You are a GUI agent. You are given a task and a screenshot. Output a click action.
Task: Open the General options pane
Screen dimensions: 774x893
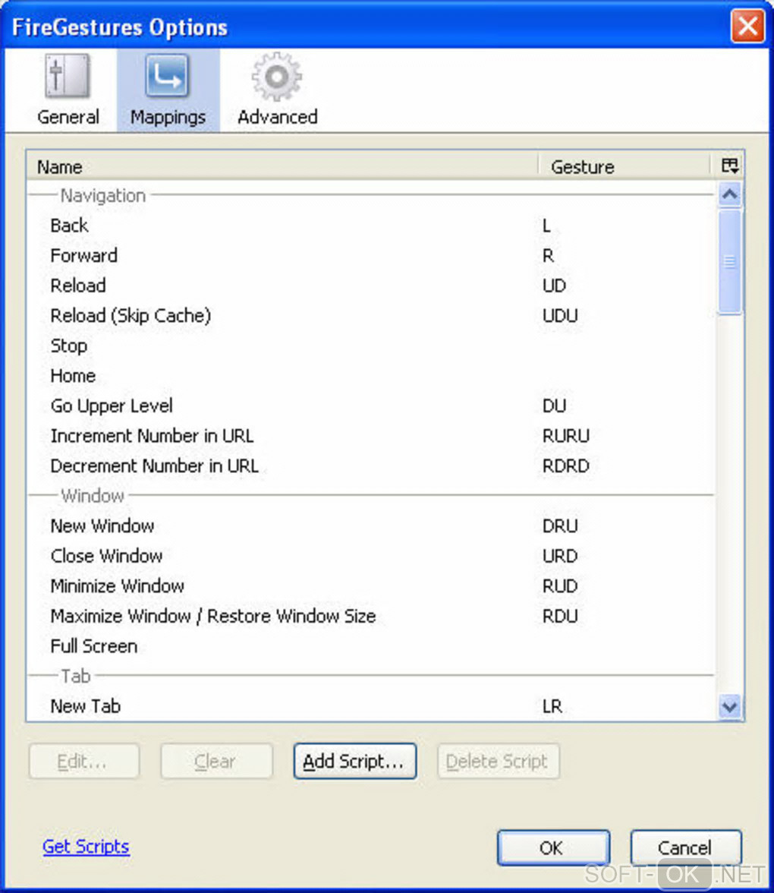point(68,90)
